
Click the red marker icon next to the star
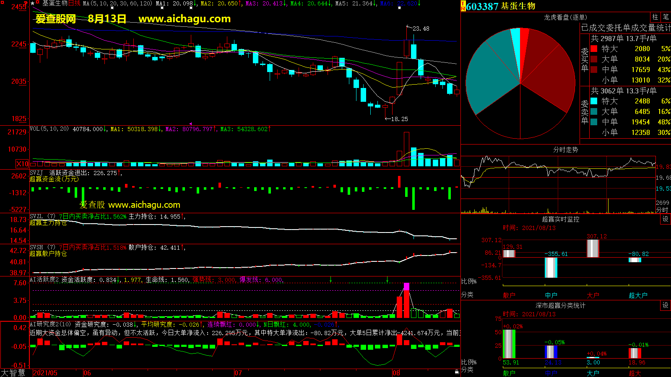38,3
